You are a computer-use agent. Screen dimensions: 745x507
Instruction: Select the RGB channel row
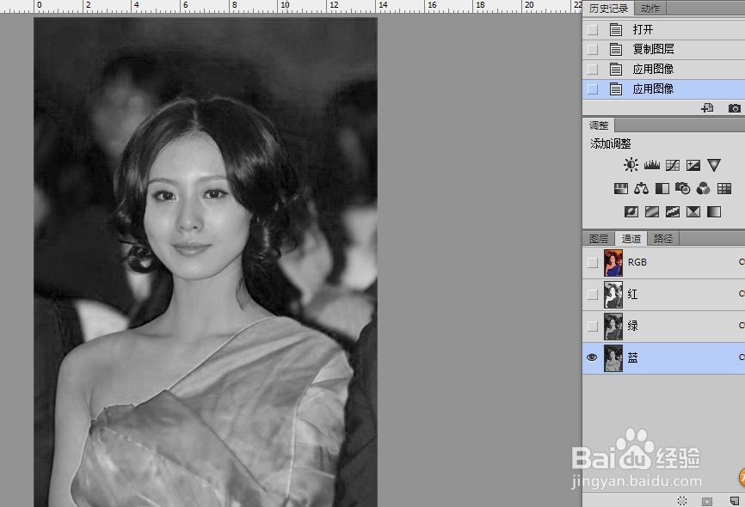pos(664,262)
